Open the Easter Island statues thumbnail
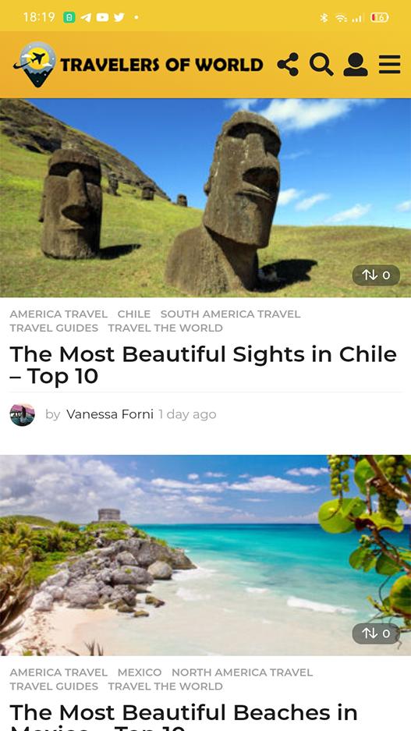This screenshot has height=731, width=411. 206,197
